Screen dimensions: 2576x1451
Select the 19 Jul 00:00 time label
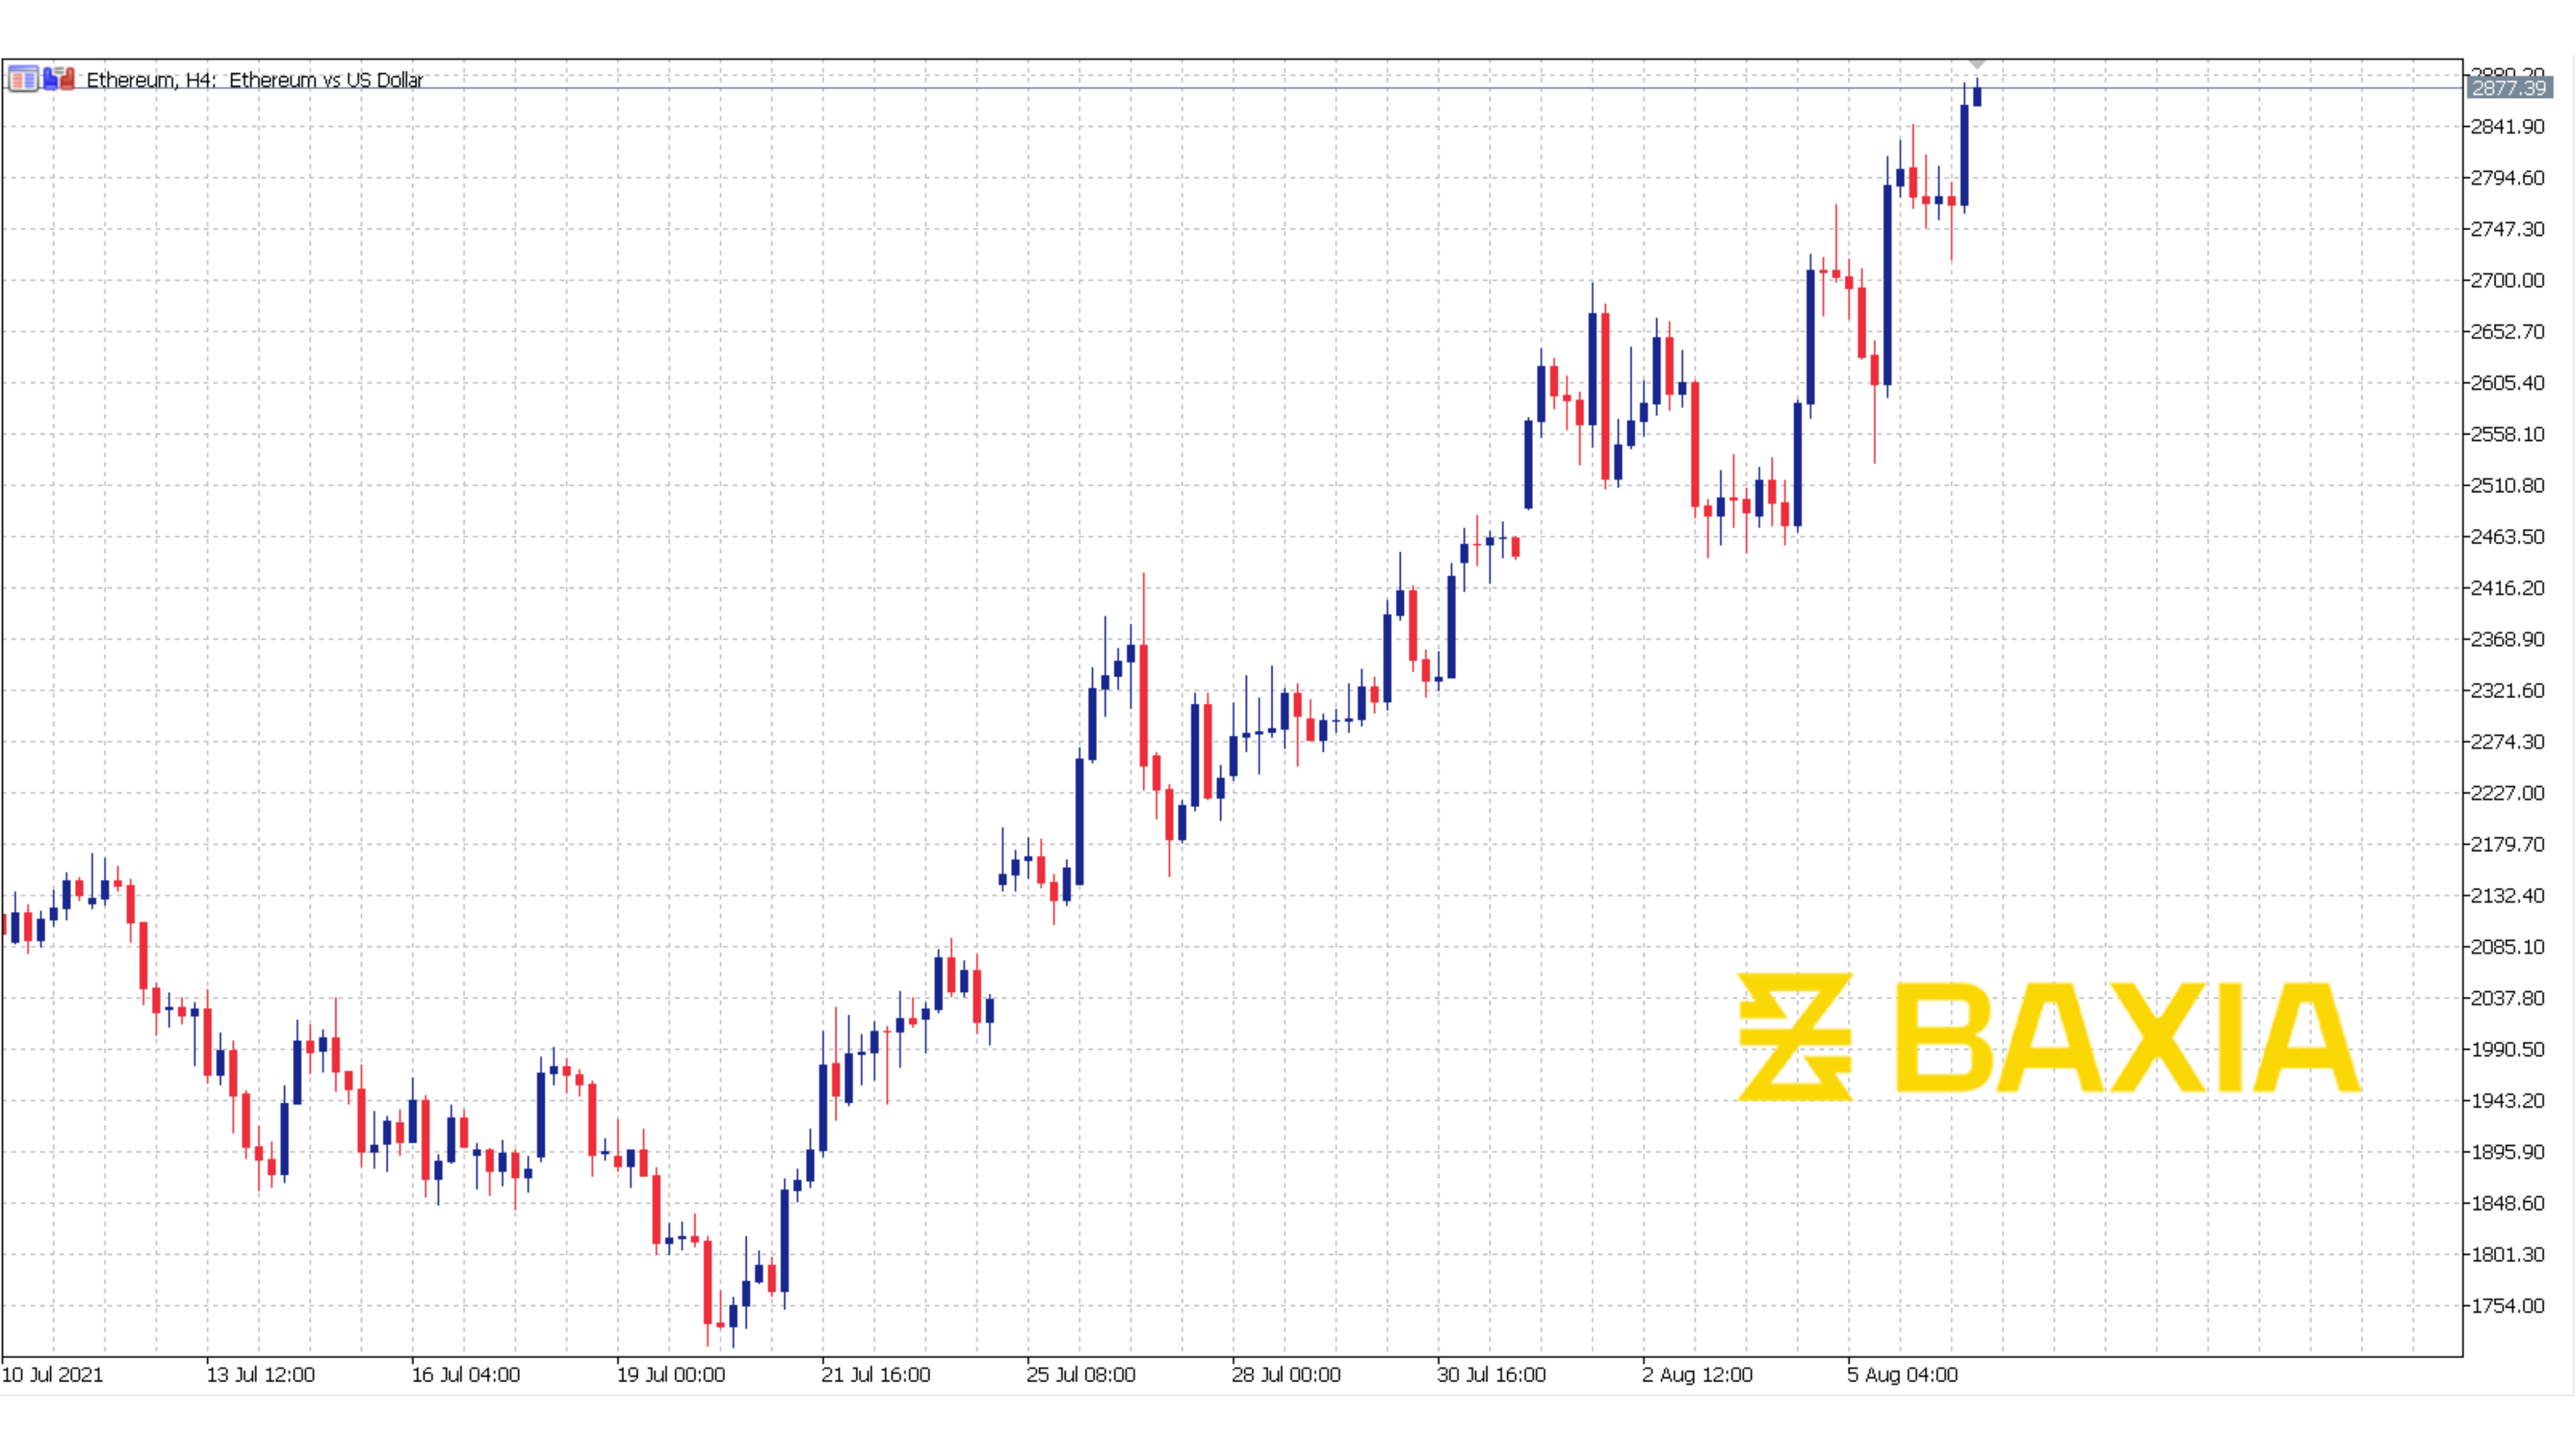[x=670, y=1374]
